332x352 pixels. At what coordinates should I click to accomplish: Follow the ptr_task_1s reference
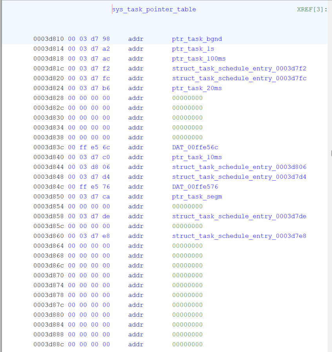(193, 49)
